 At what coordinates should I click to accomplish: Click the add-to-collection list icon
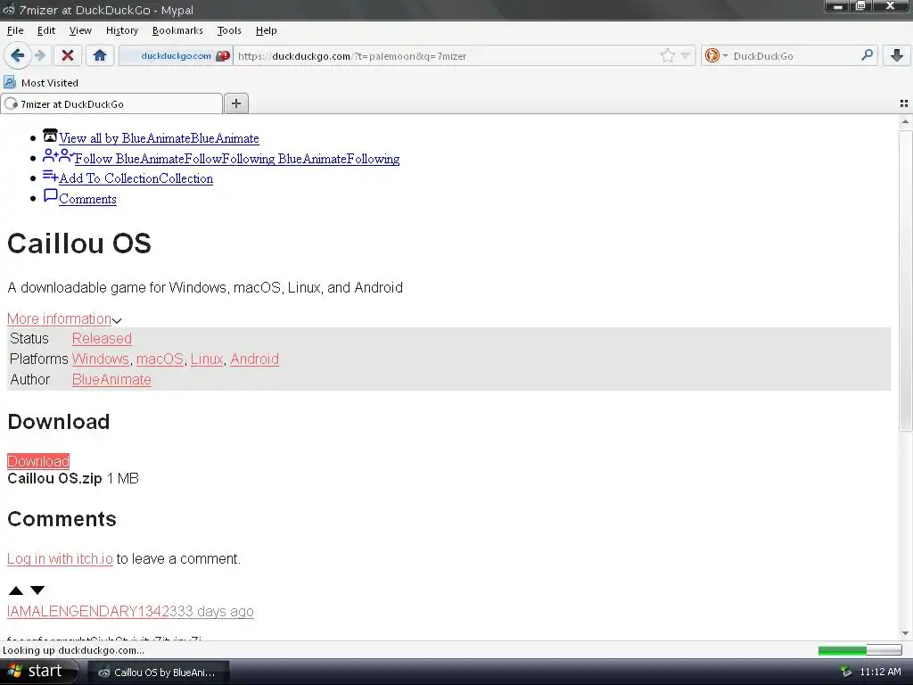[x=50, y=176]
